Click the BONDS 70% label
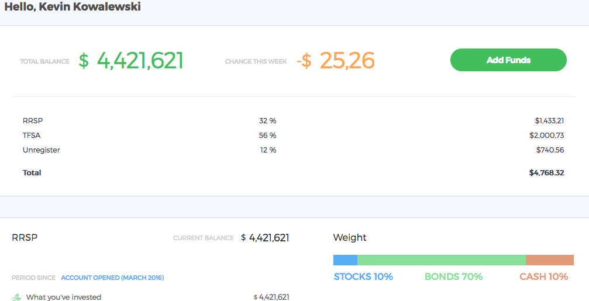Image resolution: width=589 pixels, height=301 pixels. coord(454,277)
